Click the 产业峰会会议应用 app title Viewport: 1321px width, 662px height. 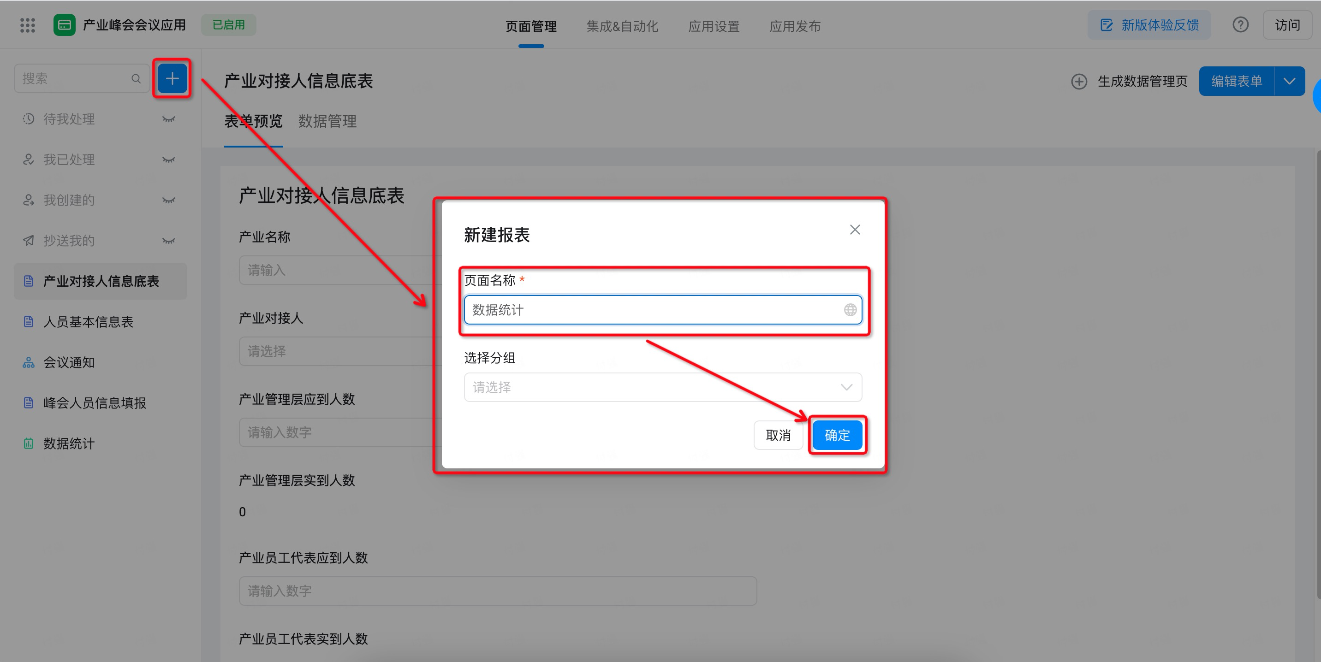134,25
